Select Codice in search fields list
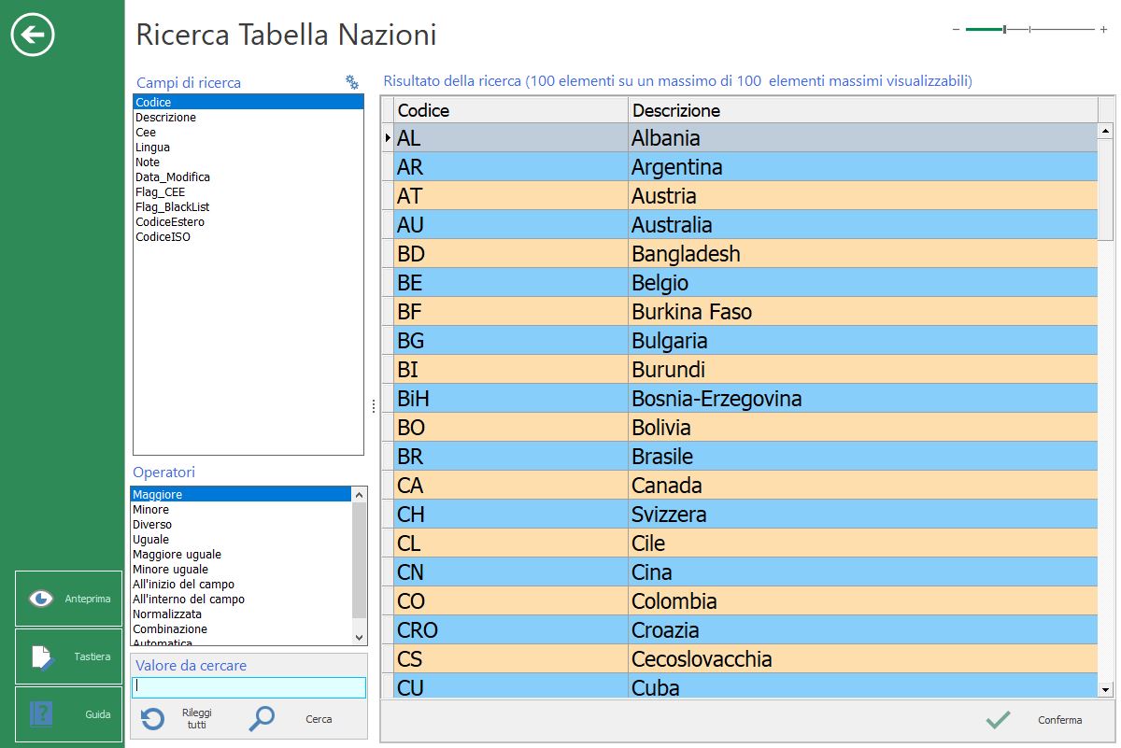 248,103
